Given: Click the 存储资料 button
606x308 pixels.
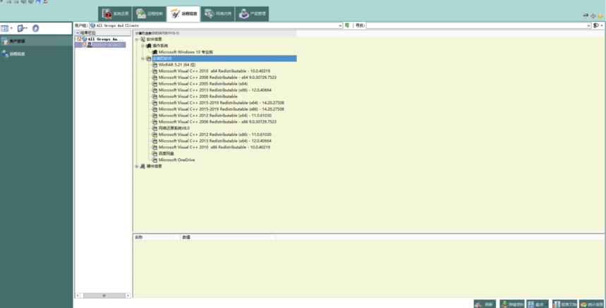Looking at the screenshot, I should pyautogui.click(x=512, y=304).
